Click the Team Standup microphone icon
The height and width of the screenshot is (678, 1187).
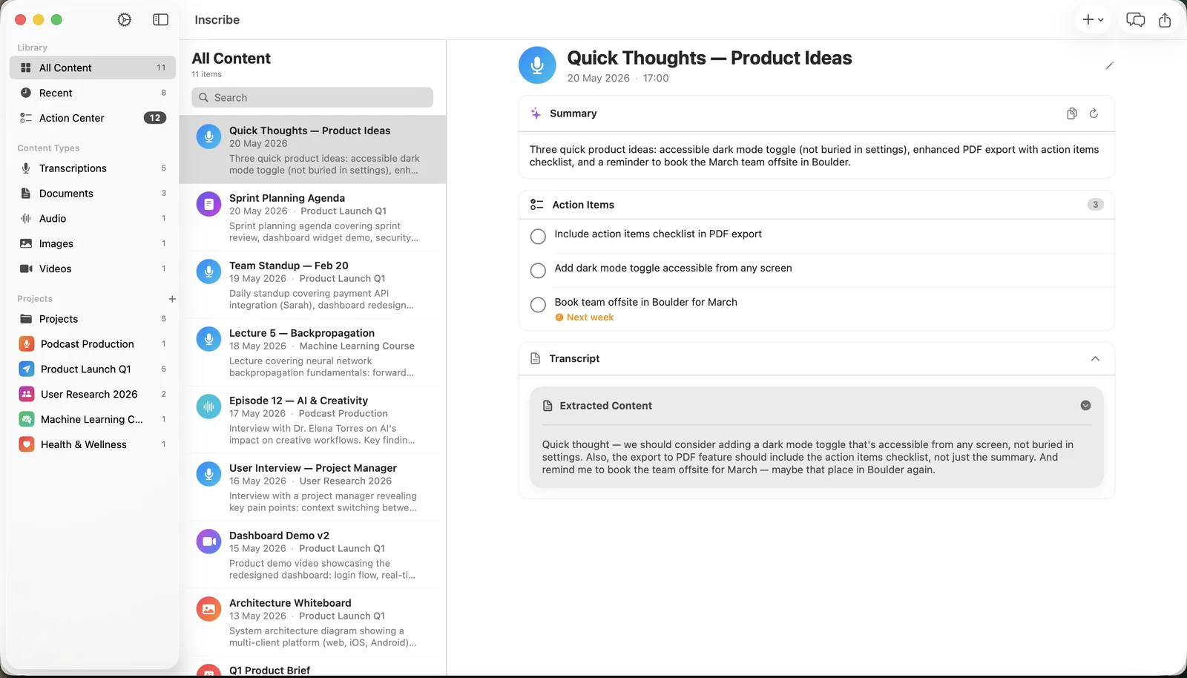pos(208,271)
